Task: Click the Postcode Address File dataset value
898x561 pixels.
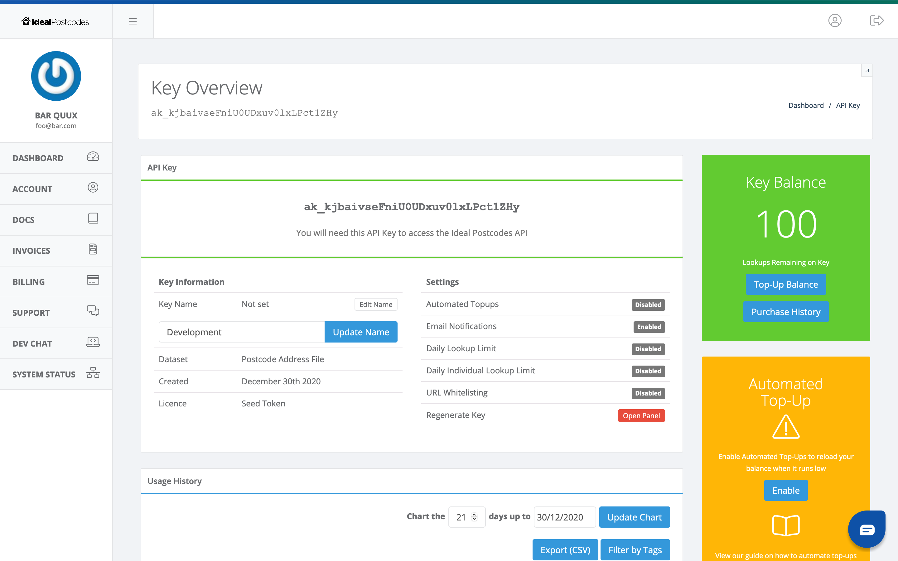Action: 283,359
